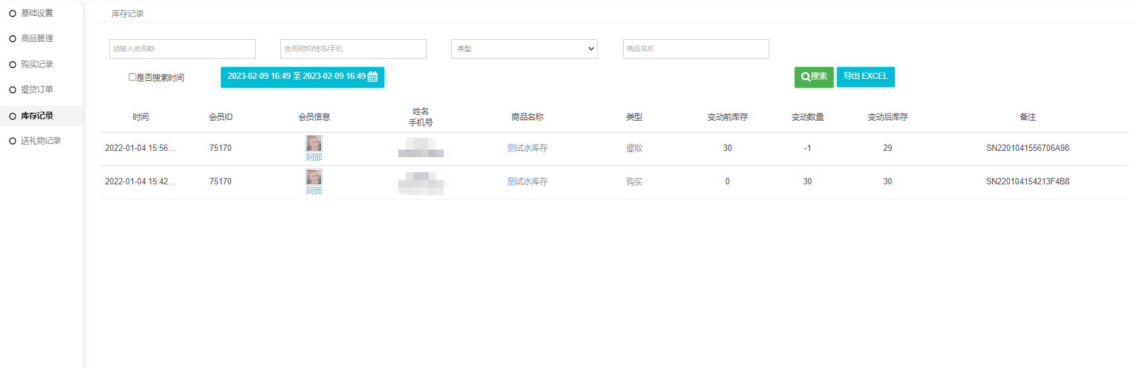Click the circle icon beside 送礼物记录
The image size is (1136, 368).
click(x=13, y=141)
